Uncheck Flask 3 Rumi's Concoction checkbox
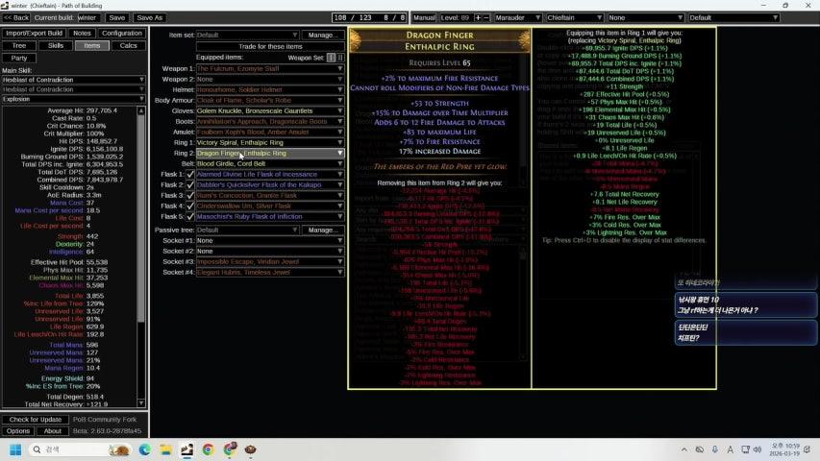This screenshot has width=820, height=461. (190, 195)
